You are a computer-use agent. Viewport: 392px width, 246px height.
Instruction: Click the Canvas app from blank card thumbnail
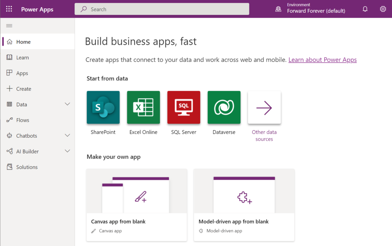(x=137, y=191)
